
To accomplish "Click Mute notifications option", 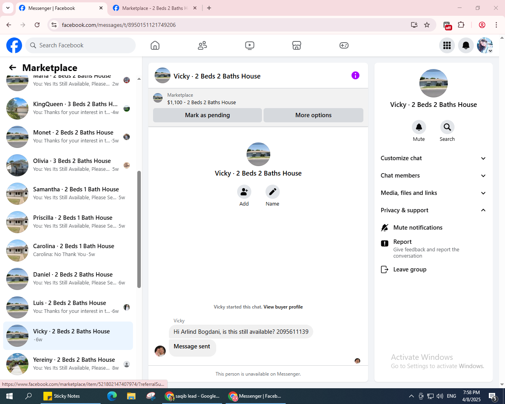I will click(433, 228).
